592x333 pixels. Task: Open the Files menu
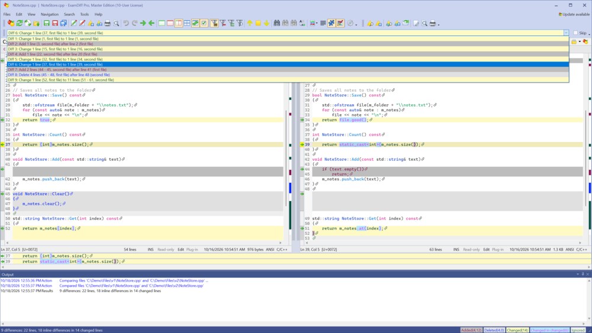point(7,14)
